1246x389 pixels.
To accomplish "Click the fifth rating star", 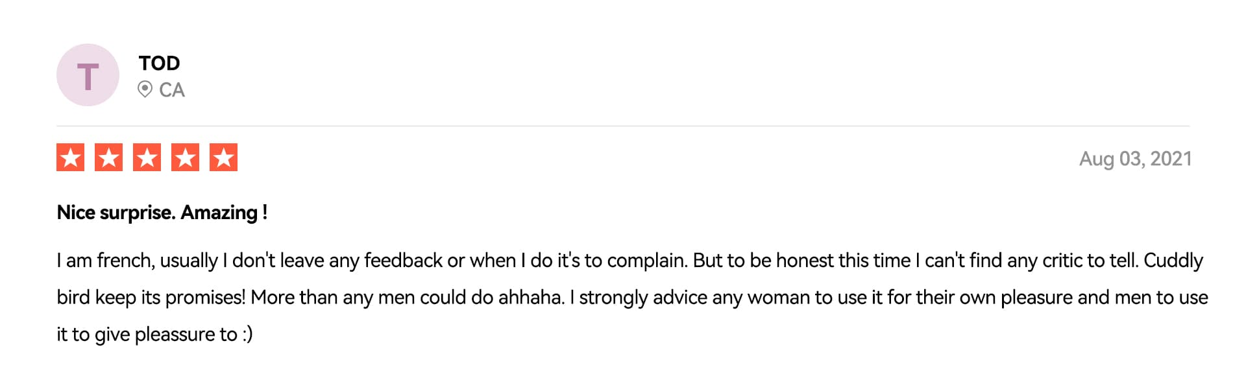I will click(223, 158).
